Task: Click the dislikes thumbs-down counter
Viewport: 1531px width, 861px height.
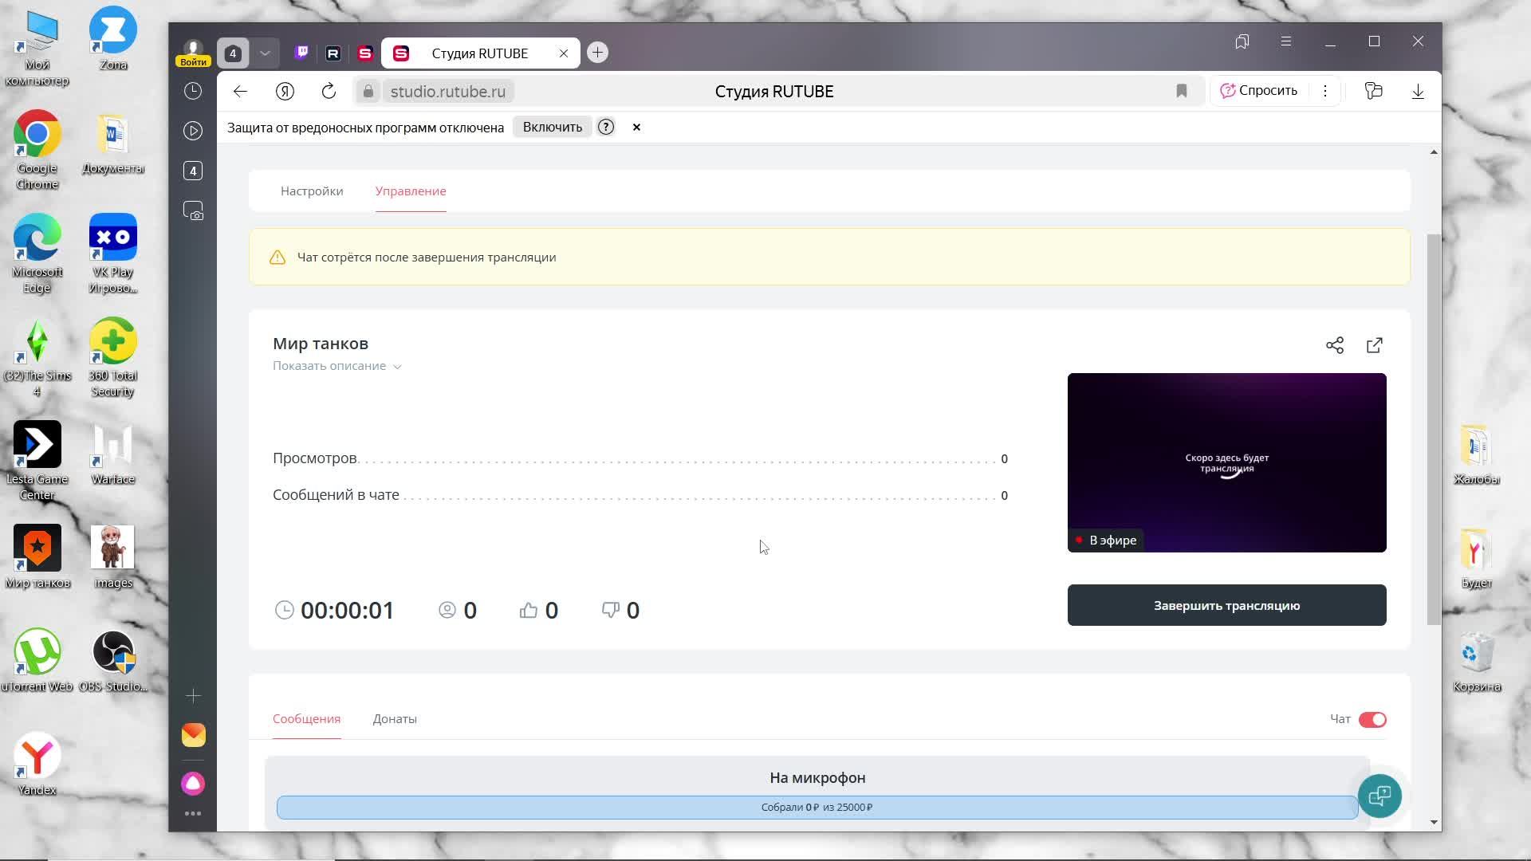Action: (620, 611)
